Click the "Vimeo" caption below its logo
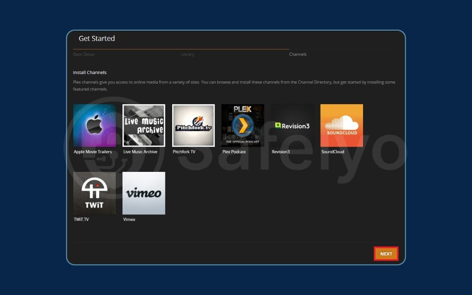This screenshot has height=295, width=472. coord(129,219)
